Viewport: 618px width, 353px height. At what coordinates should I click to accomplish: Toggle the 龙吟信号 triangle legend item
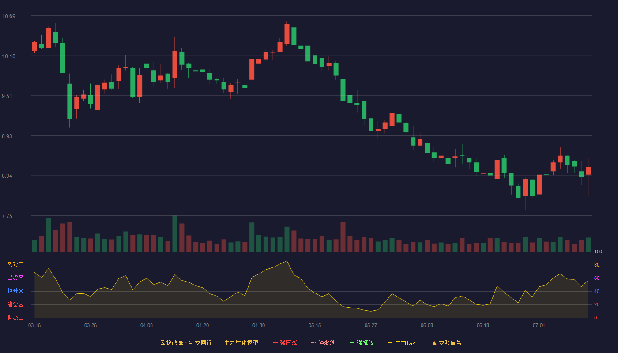coord(447,342)
